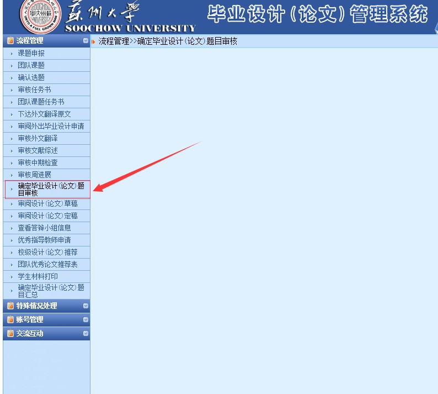The width and height of the screenshot is (438, 394).
Task: Open 查看答辩小组信息
Action: pos(45,228)
